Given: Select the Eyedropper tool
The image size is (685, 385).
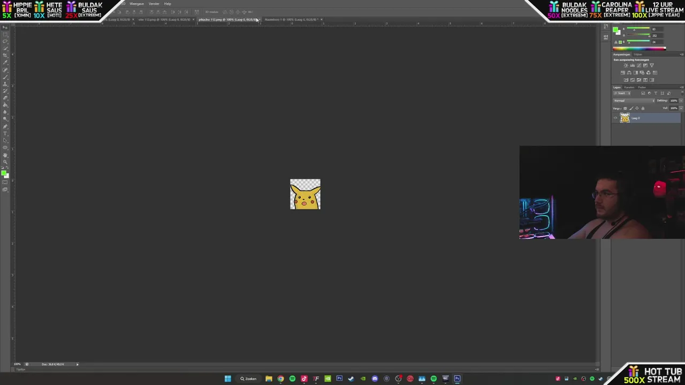Looking at the screenshot, I should [x=5, y=61].
